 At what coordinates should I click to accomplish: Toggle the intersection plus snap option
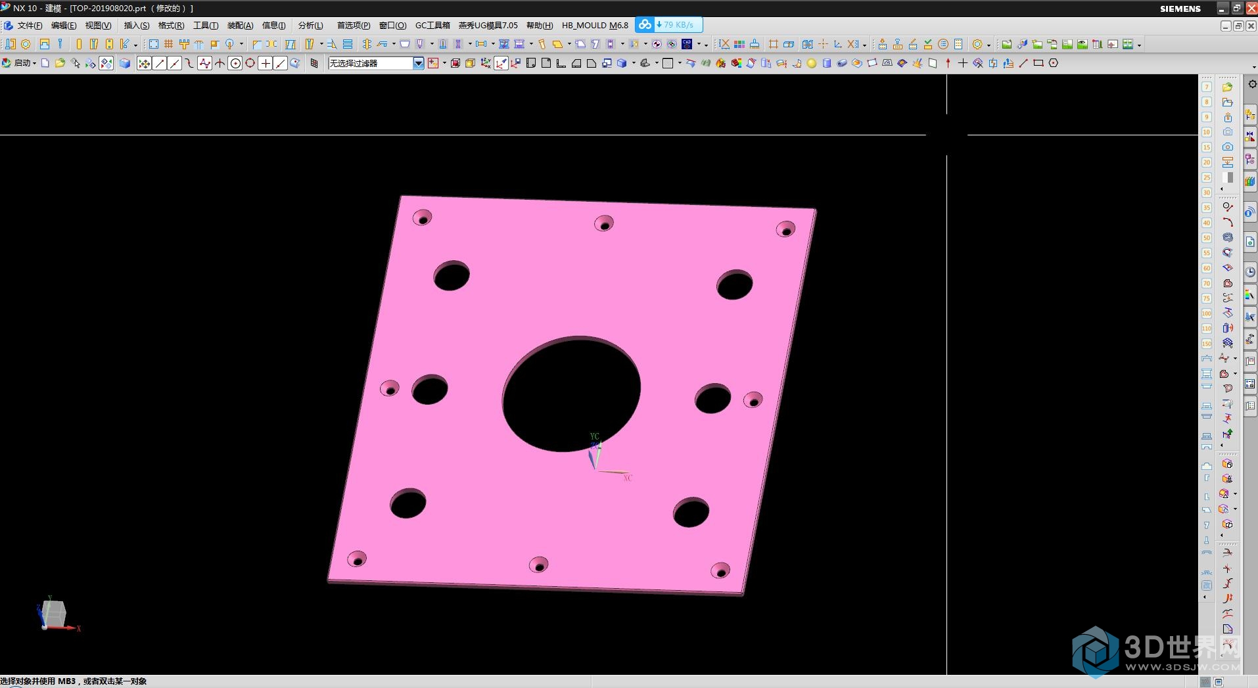(265, 63)
